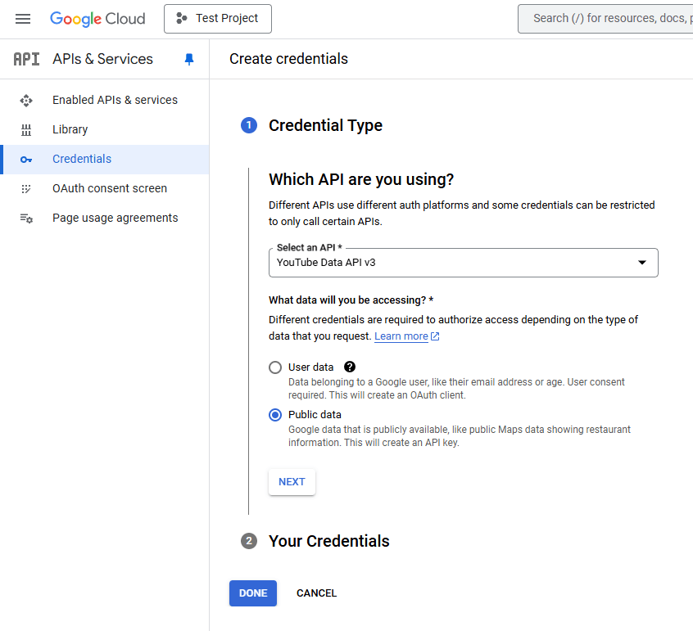Screen dimensions: 693x631
Task: Select the Public data radio button
Action: pyautogui.click(x=275, y=415)
